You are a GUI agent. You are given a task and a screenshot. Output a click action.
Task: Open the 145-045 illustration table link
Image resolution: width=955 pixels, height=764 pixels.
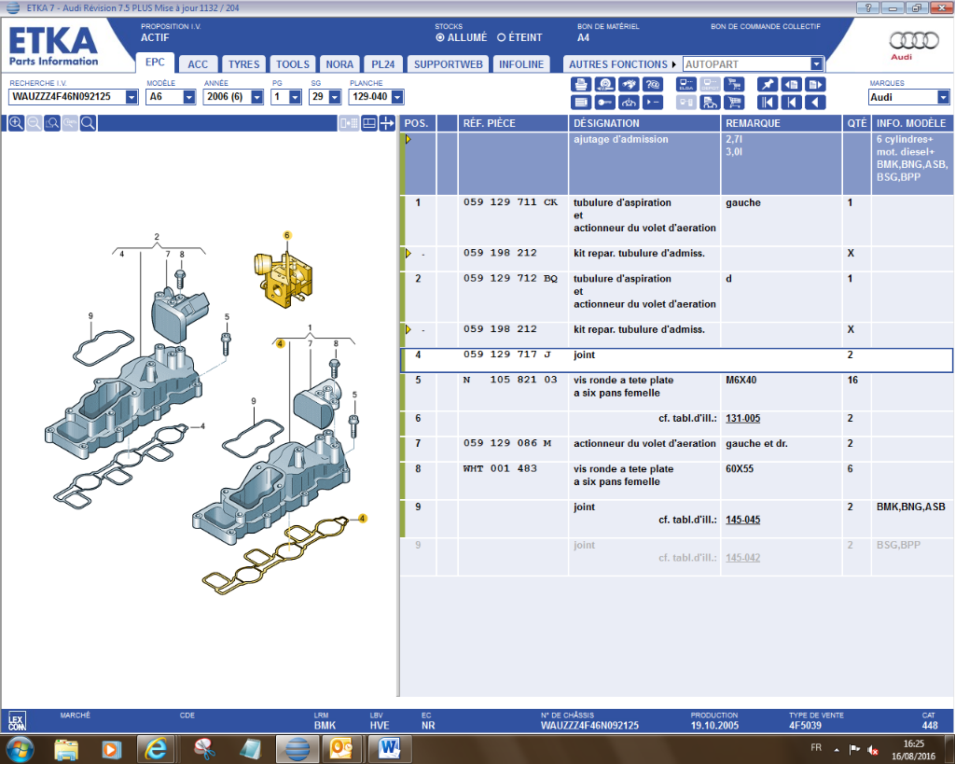tap(741, 521)
